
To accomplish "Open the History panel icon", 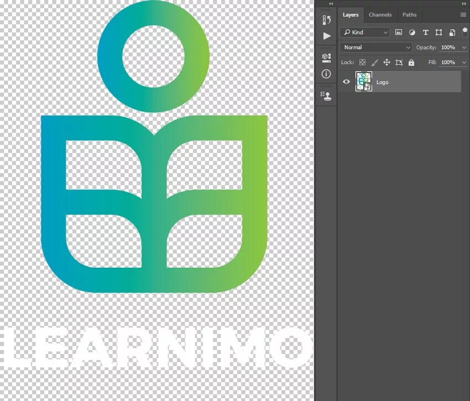I will pos(326,20).
